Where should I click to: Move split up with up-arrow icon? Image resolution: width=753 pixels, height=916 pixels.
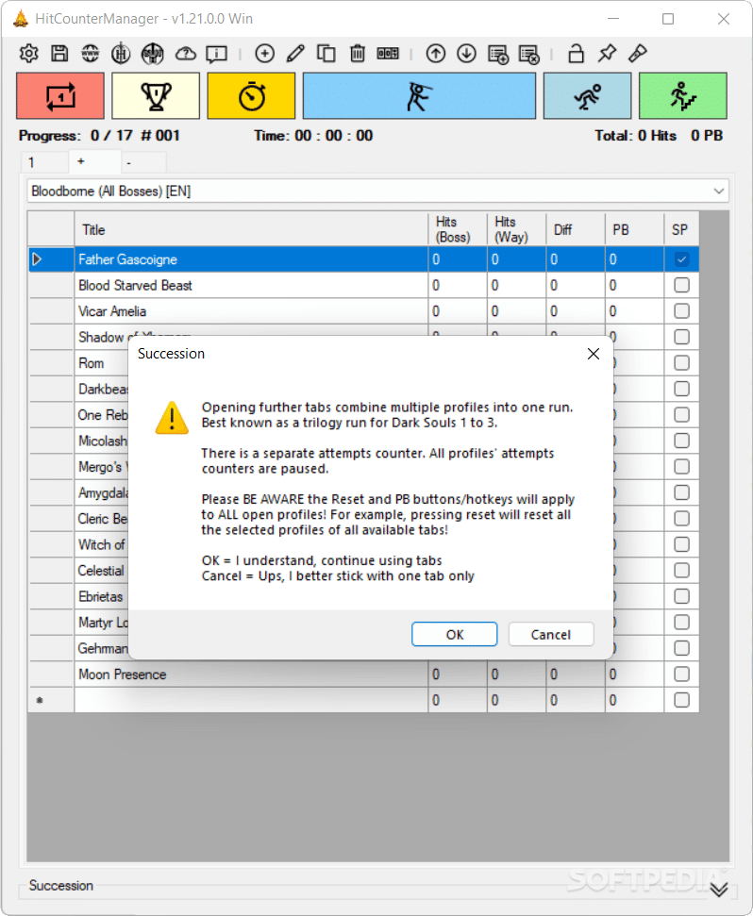tap(435, 54)
